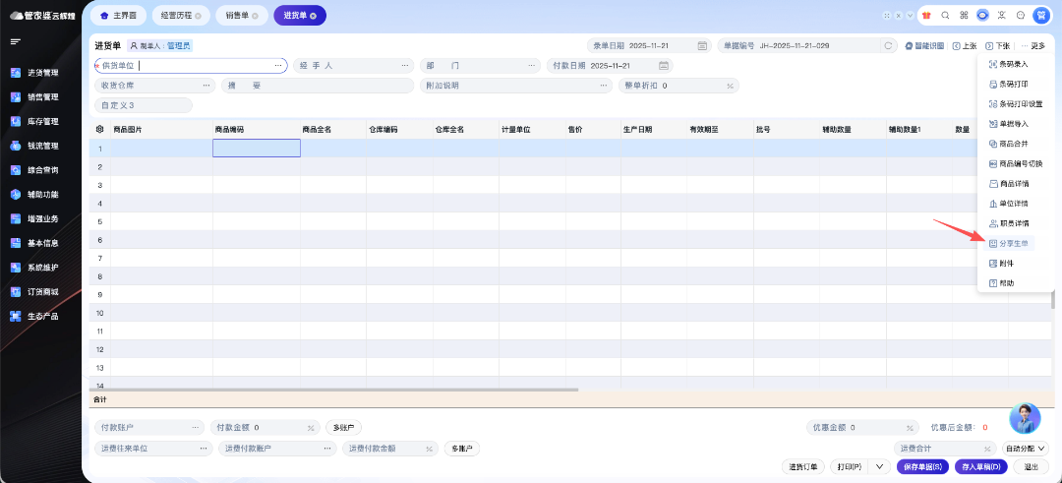Collapse the sidebar with the hamburger icon

[16, 41]
